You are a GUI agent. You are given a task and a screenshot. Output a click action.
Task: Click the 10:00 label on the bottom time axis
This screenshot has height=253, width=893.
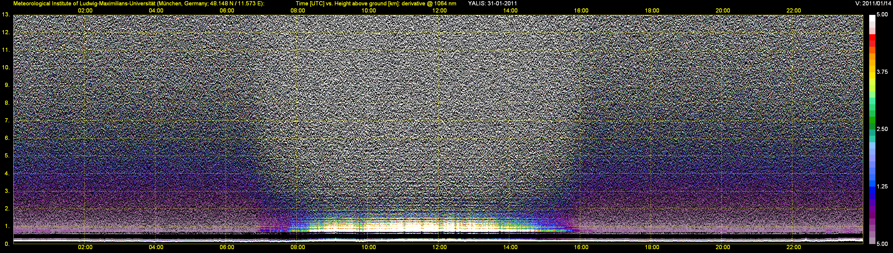click(369, 247)
